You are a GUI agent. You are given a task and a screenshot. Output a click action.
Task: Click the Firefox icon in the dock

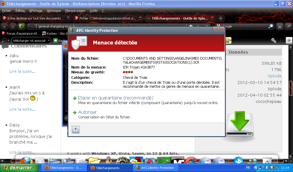click(x=26, y=161)
